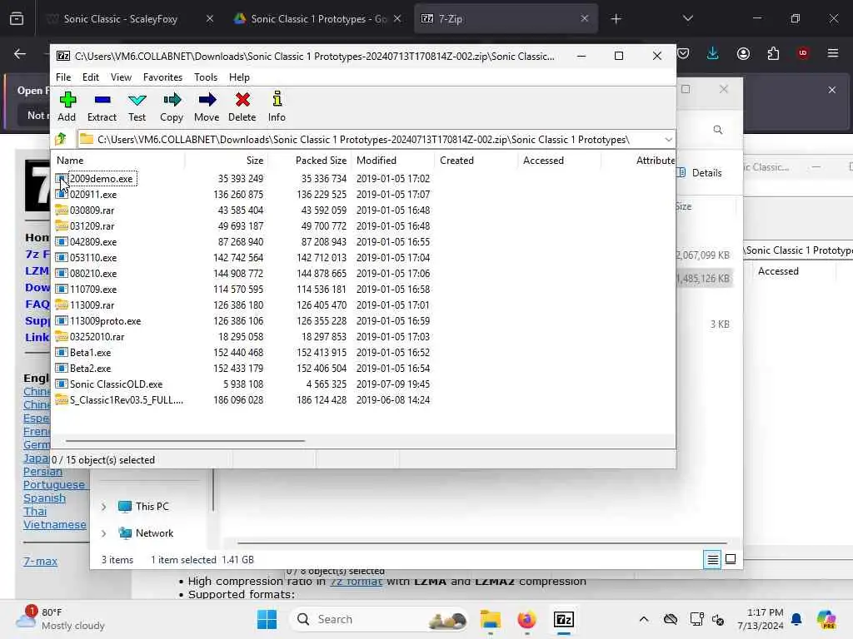Select file 2009demo.exe

[x=101, y=178]
